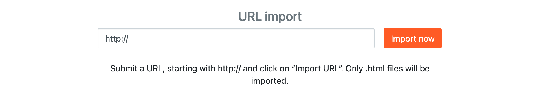
Task: Click the instruction paragraph below the field
Action: coord(270,75)
